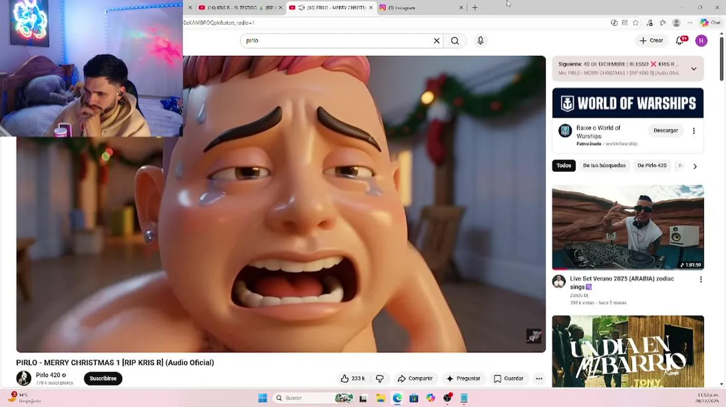Viewport: 726px width, 407px height.
Task: Submit search with the magnifier icon
Action: coord(455,41)
